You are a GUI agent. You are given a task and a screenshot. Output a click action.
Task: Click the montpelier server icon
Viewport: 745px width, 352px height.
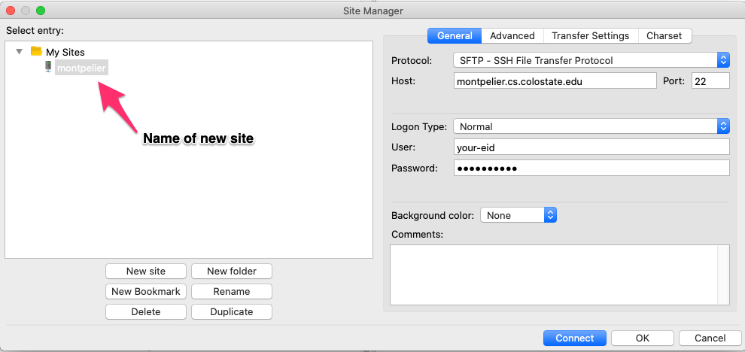pos(48,68)
